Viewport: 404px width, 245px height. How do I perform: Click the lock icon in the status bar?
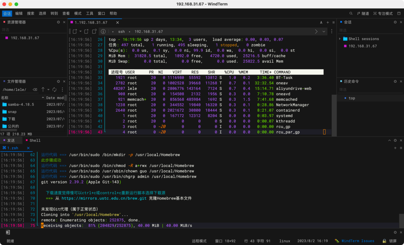coord(384,241)
